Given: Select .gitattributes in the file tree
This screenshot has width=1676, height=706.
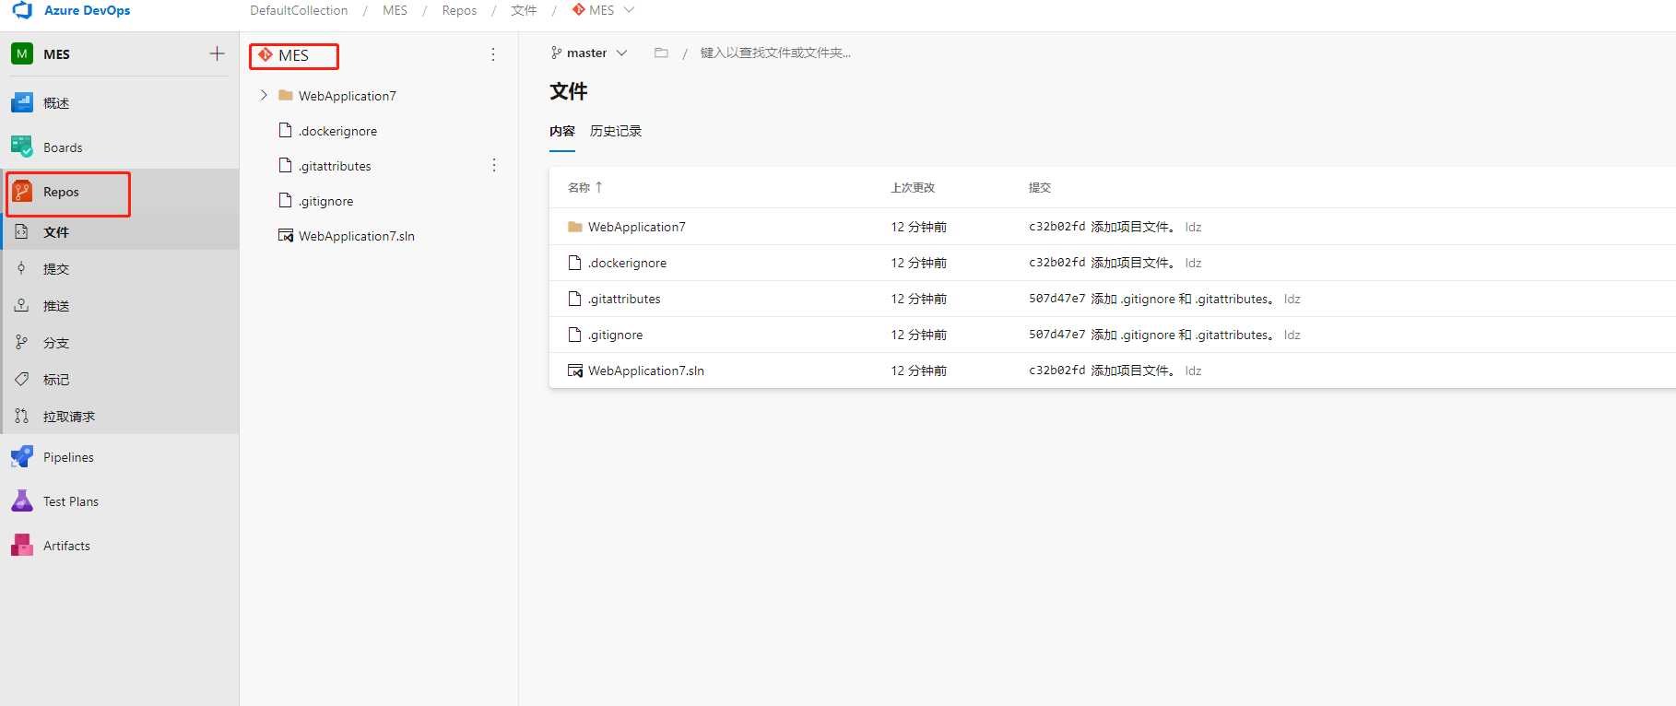Looking at the screenshot, I should [x=335, y=166].
